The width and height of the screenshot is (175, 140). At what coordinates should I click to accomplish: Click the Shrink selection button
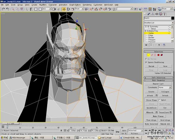coord(151,66)
